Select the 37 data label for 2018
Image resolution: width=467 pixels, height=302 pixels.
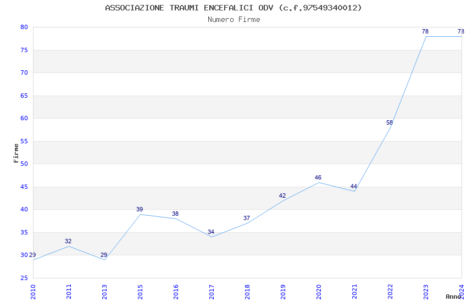[x=247, y=218]
